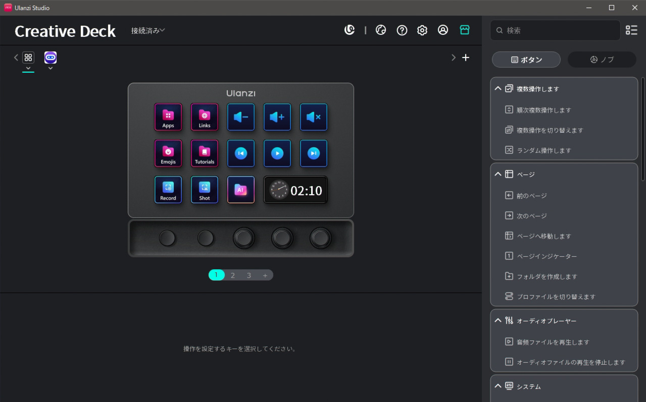This screenshot has width=646, height=402.
Task: Select the 02:10 clock widget key
Action: [x=295, y=190]
